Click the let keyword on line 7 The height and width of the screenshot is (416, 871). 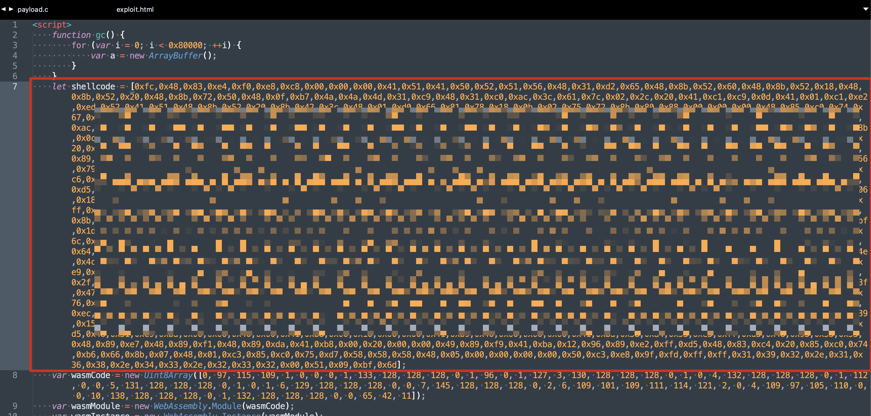tap(59, 86)
